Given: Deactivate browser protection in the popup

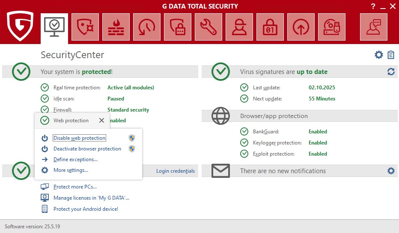Looking at the screenshot, I should tap(87, 149).
